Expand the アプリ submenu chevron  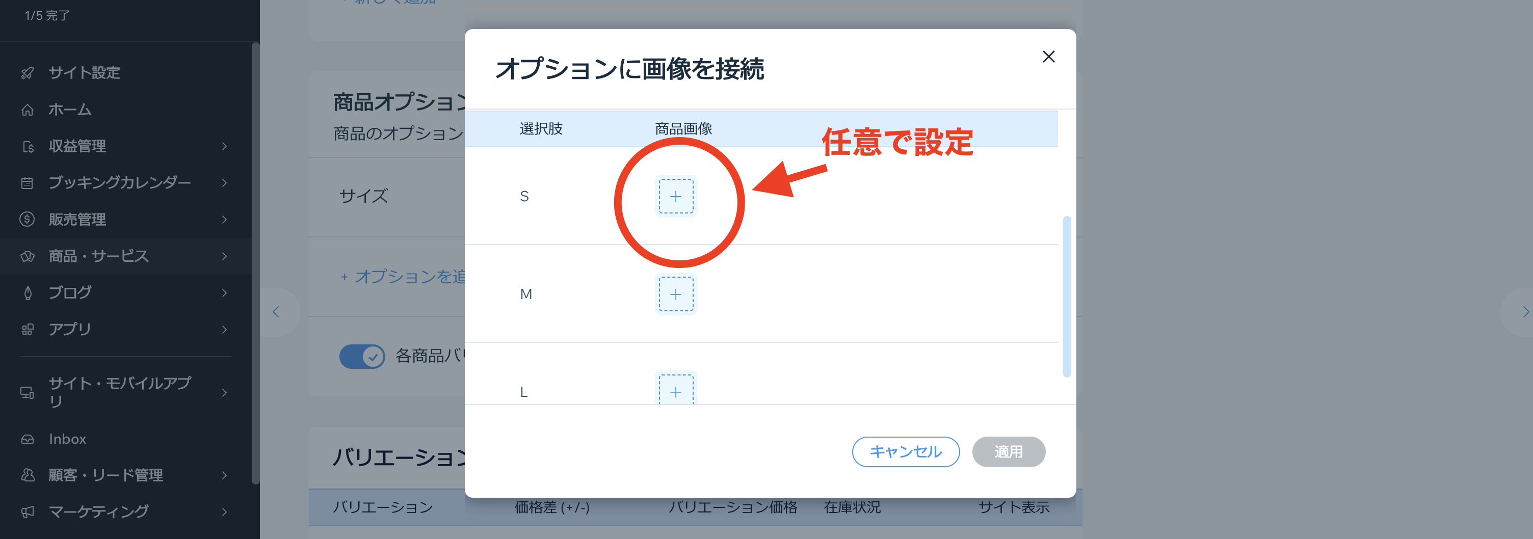click(x=224, y=329)
